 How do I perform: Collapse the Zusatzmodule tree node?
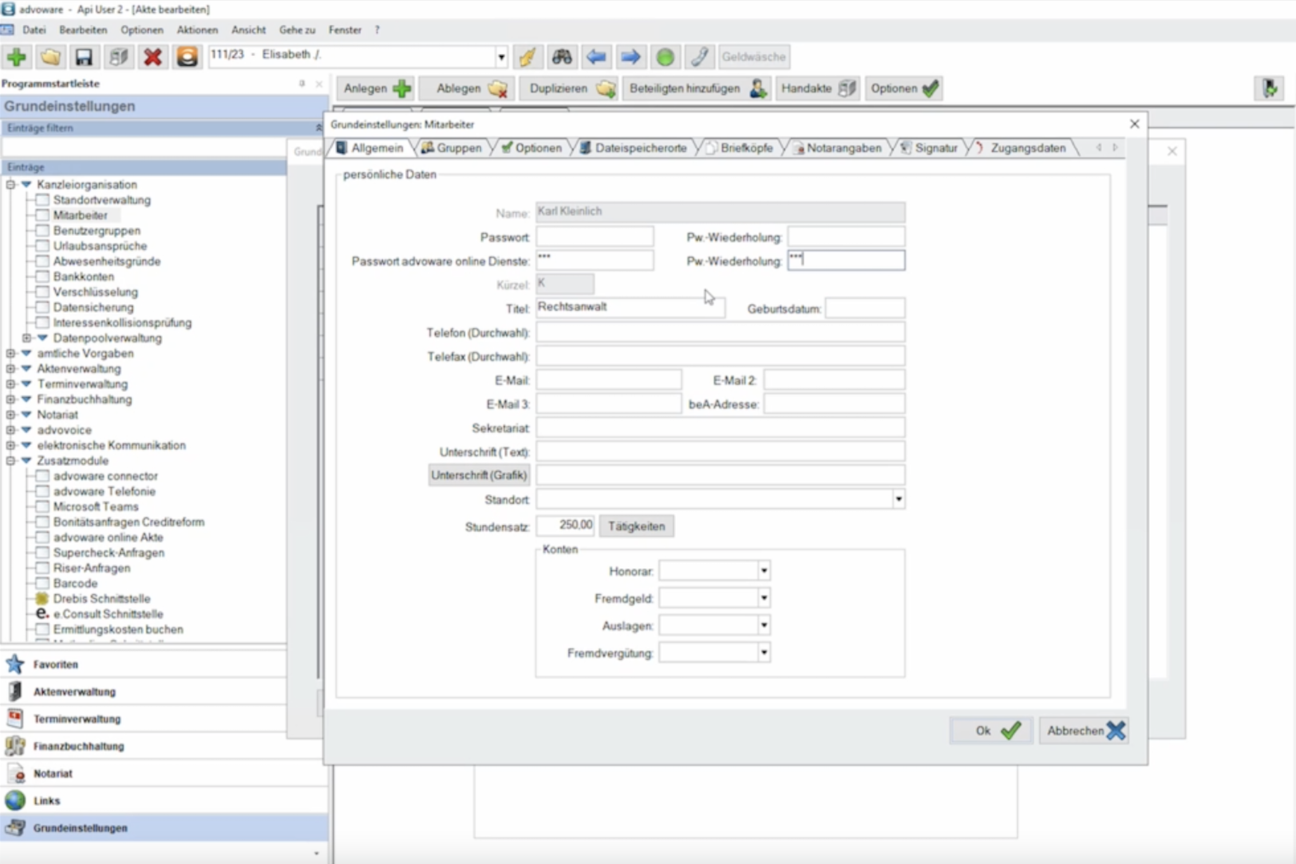[x=10, y=461]
